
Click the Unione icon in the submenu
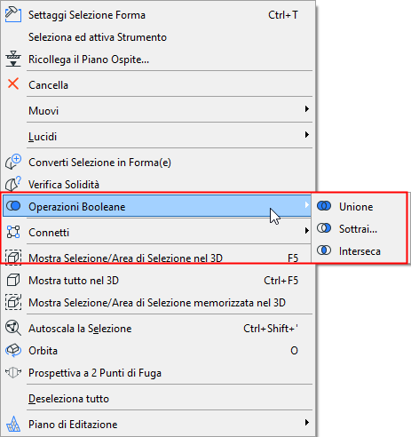click(324, 206)
